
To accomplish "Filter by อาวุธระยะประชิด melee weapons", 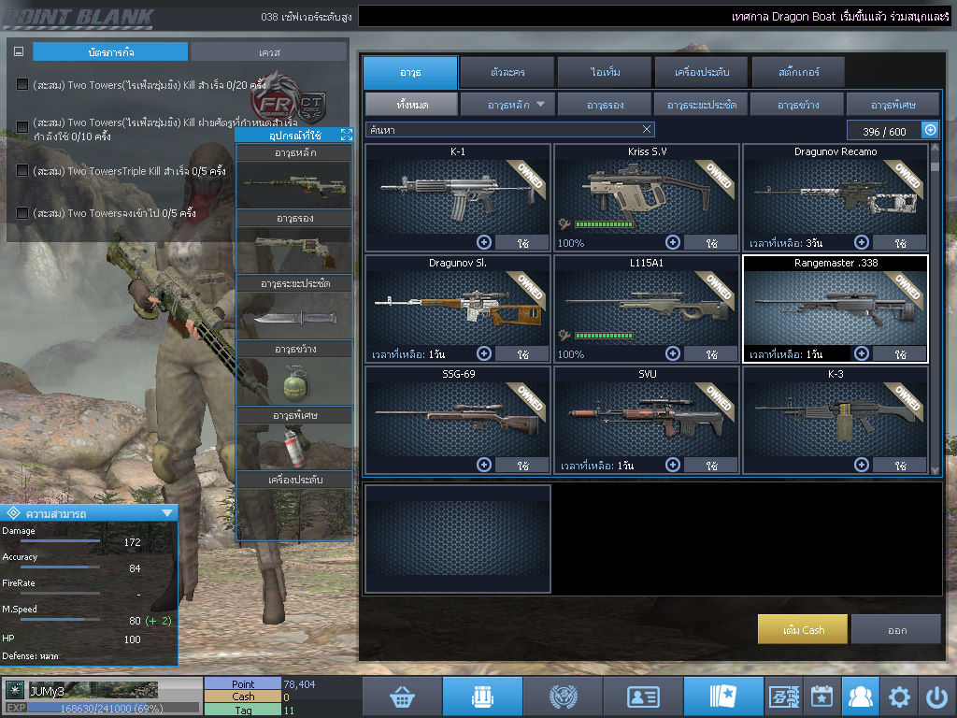I will click(701, 105).
